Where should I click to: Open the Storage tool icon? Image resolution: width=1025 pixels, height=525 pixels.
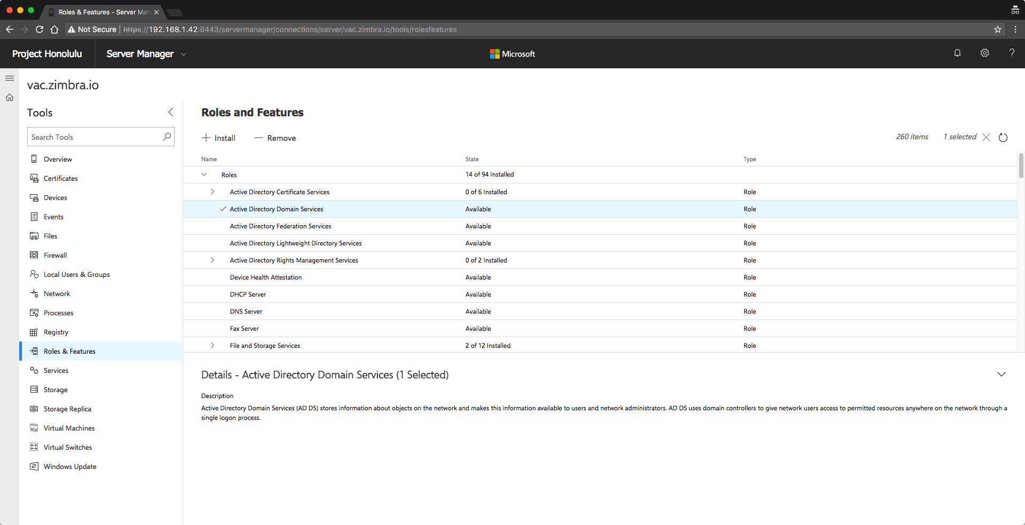click(34, 389)
